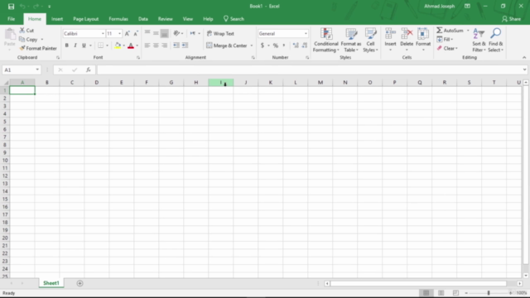Apply percent style formatting
This screenshot has width=530, height=298.
(x=276, y=46)
